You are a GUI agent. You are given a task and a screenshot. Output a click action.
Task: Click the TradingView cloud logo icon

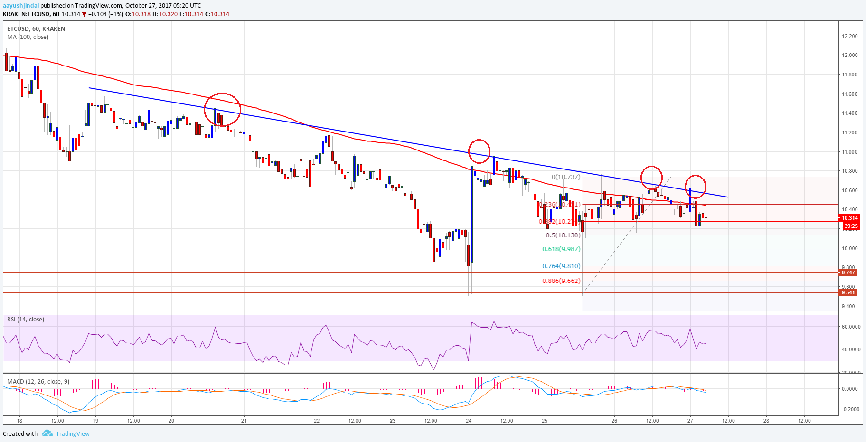point(47,433)
